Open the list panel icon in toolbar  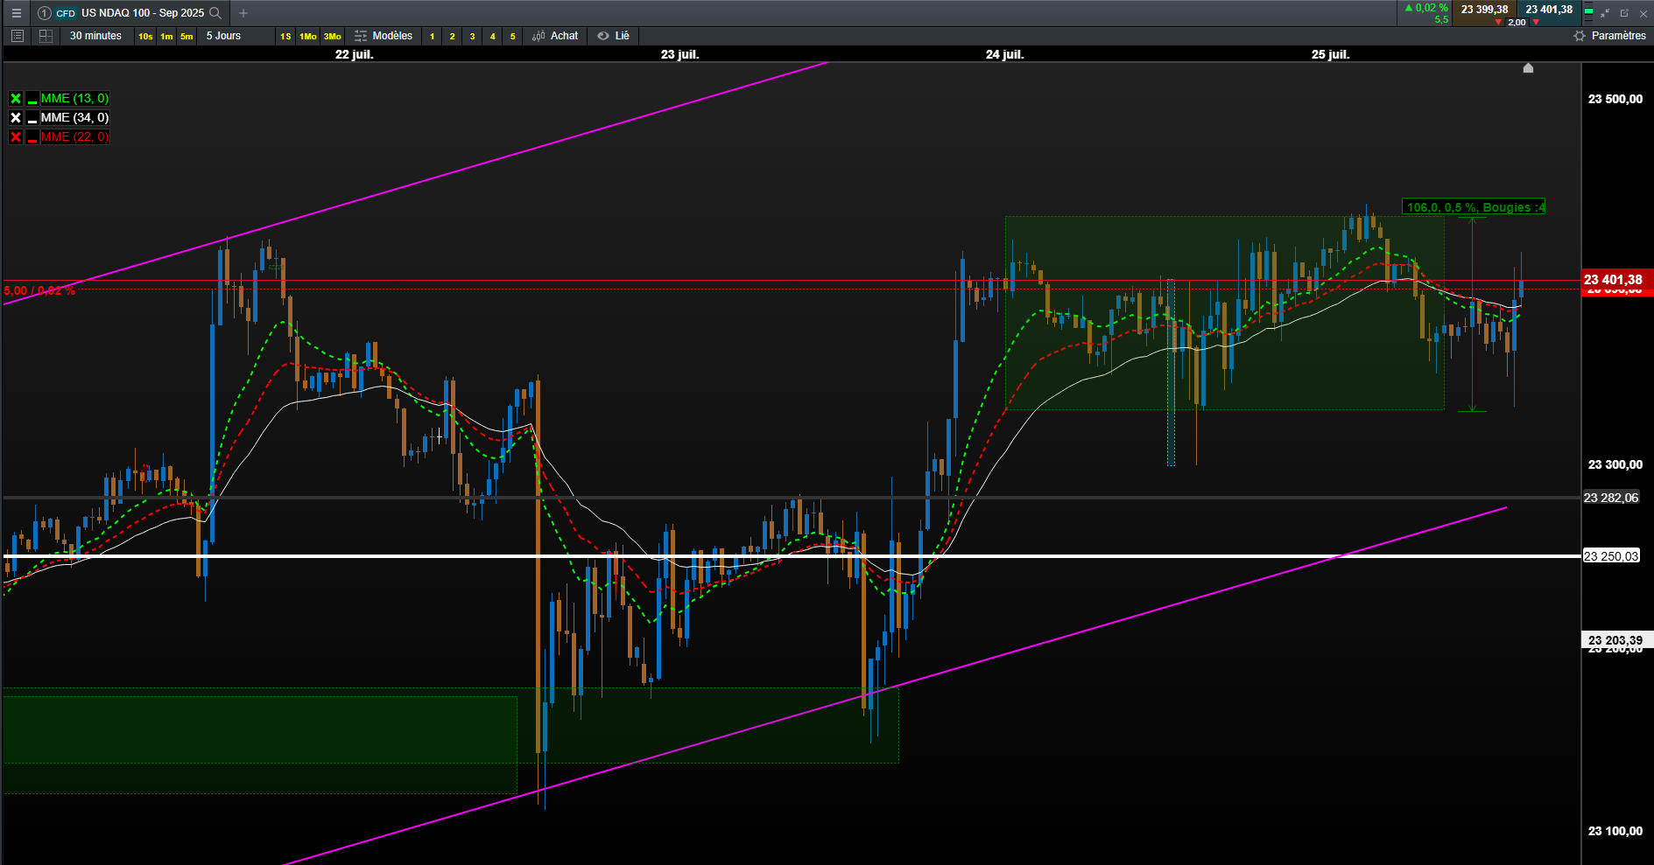point(17,36)
